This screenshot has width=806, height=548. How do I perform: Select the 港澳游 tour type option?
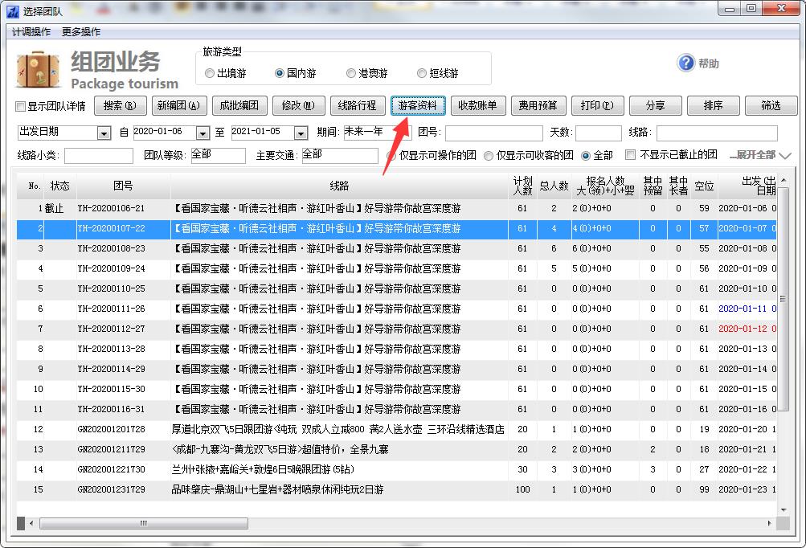click(351, 73)
